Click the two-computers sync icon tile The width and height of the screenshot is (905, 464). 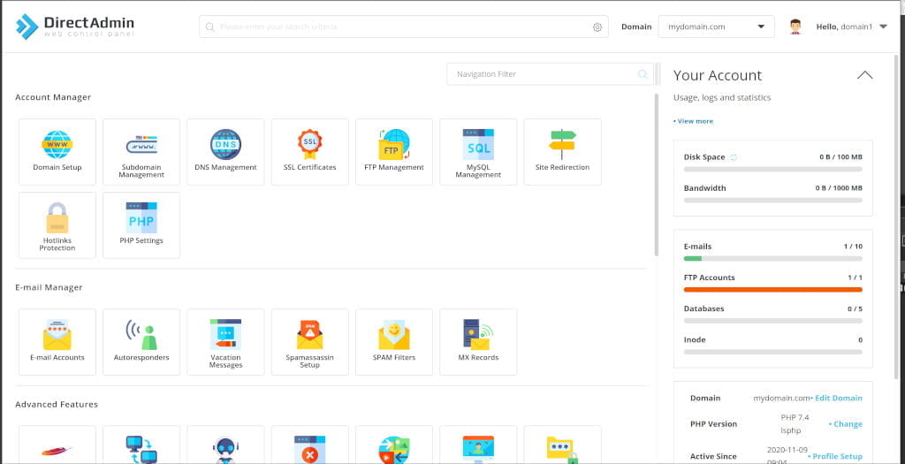[x=141, y=445]
